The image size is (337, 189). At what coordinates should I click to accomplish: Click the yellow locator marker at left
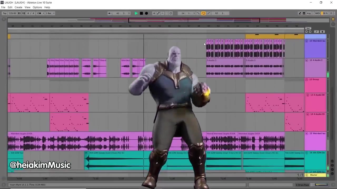[9, 37]
